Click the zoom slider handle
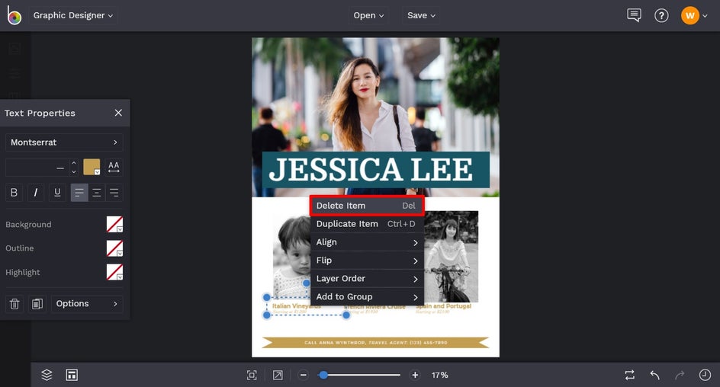Screen dimensions: 720x387 pyautogui.click(x=323, y=375)
